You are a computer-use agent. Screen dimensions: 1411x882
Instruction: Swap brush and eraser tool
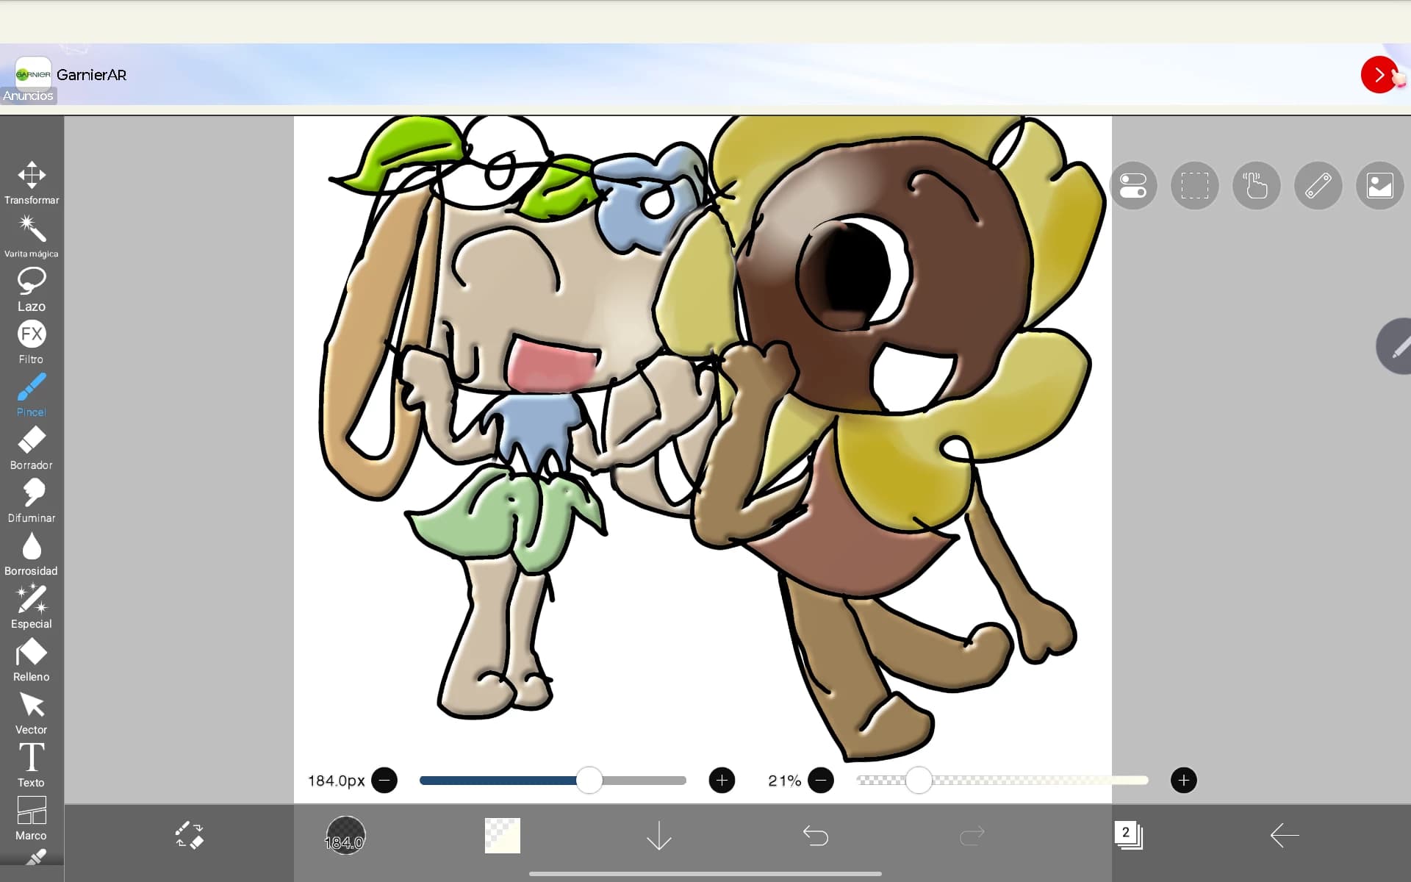190,836
